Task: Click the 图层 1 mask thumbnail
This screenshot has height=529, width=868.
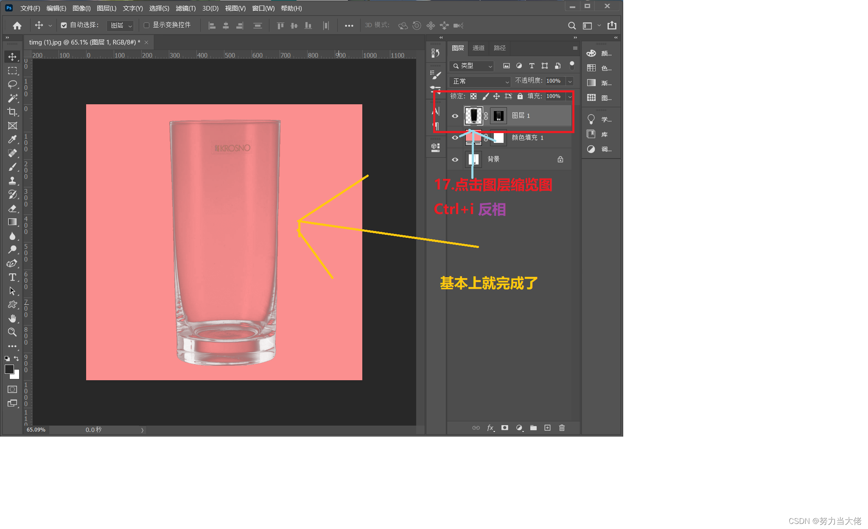Action: pyautogui.click(x=498, y=116)
